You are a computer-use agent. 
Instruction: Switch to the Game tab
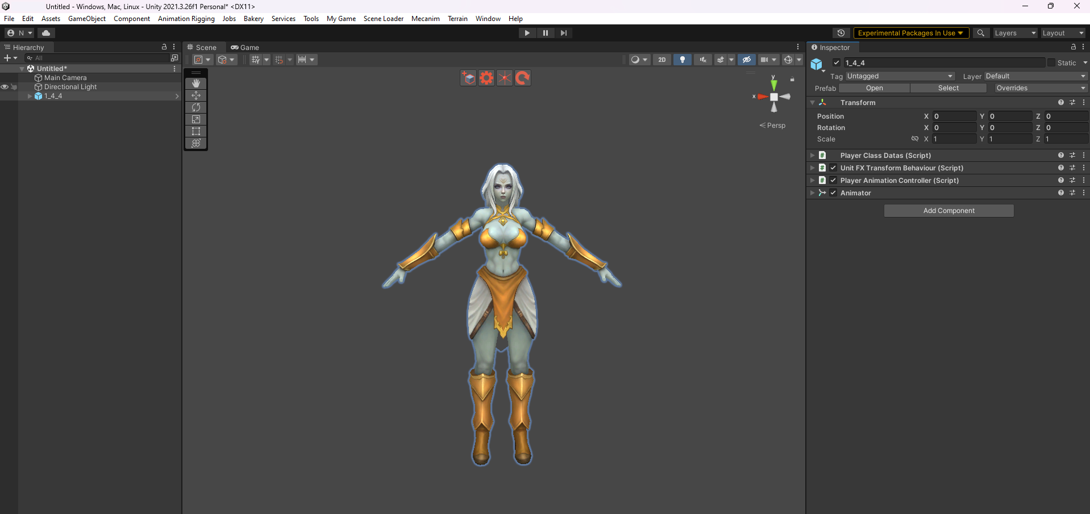(245, 47)
